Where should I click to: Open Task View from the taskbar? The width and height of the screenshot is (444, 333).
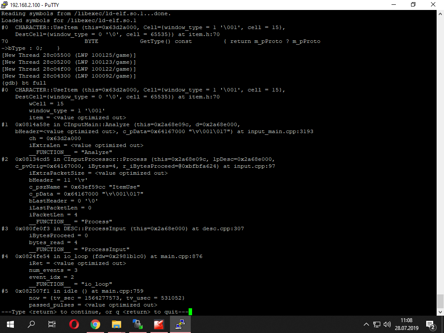52,324
